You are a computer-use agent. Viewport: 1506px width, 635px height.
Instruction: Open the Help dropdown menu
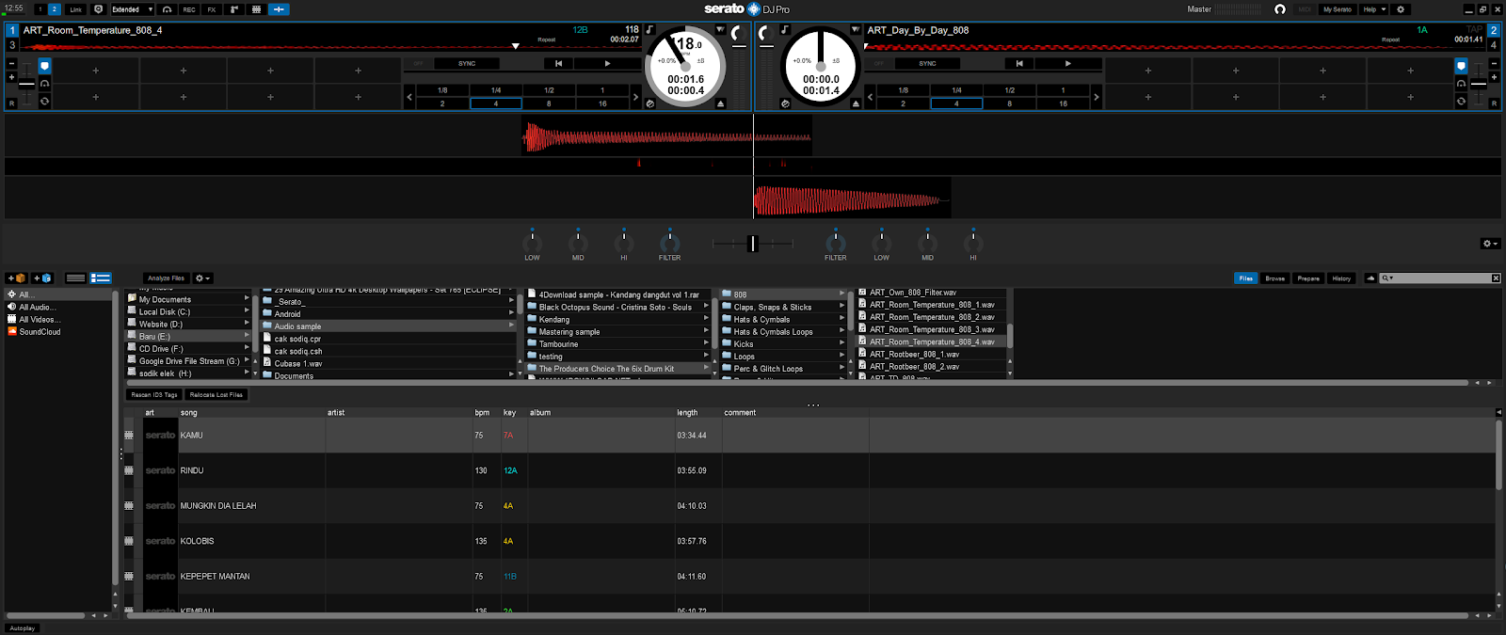[x=1374, y=9]
